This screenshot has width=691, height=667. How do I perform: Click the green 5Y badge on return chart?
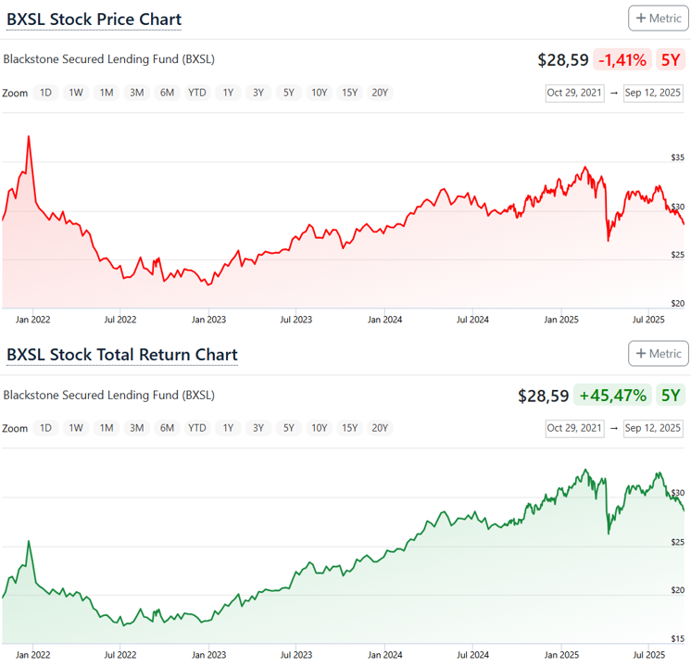pyautogui.click(x=670, y=396)
